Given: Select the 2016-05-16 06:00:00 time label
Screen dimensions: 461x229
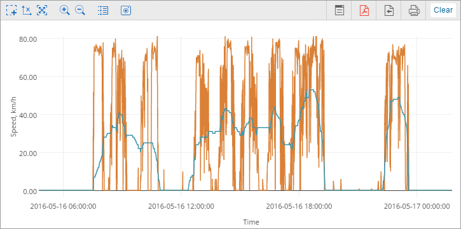Looking at the screenshot, I should pyautogui.click(x=63, y=206).
